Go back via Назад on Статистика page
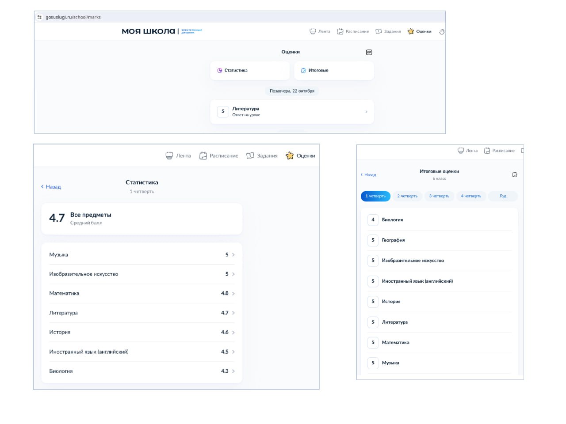 (51, 187)
